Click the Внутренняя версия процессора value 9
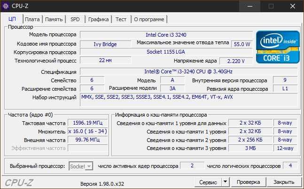 285,80
